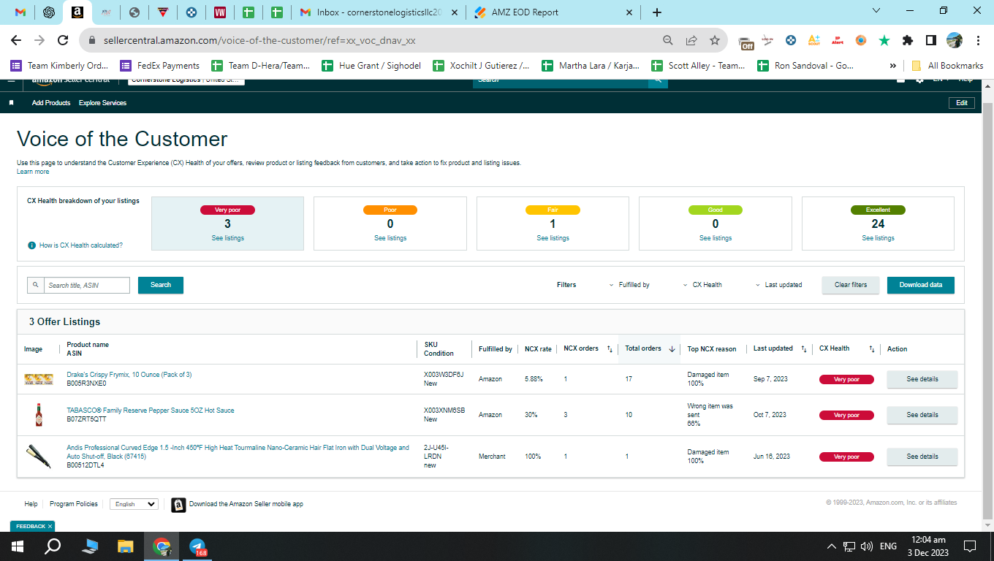Open the pinned Gmail tab
The height and width of the screenshot is (561, 994).
click(x=20, y=12)
